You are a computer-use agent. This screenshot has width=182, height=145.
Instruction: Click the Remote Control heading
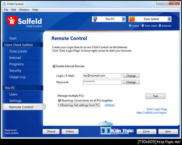click(69, 38)
